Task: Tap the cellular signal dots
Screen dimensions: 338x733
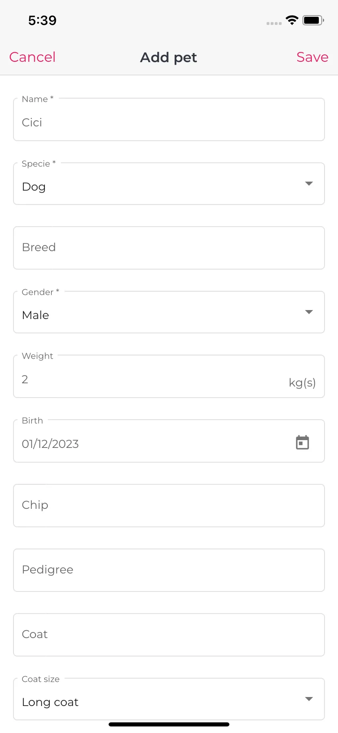Action: point(274,23)
